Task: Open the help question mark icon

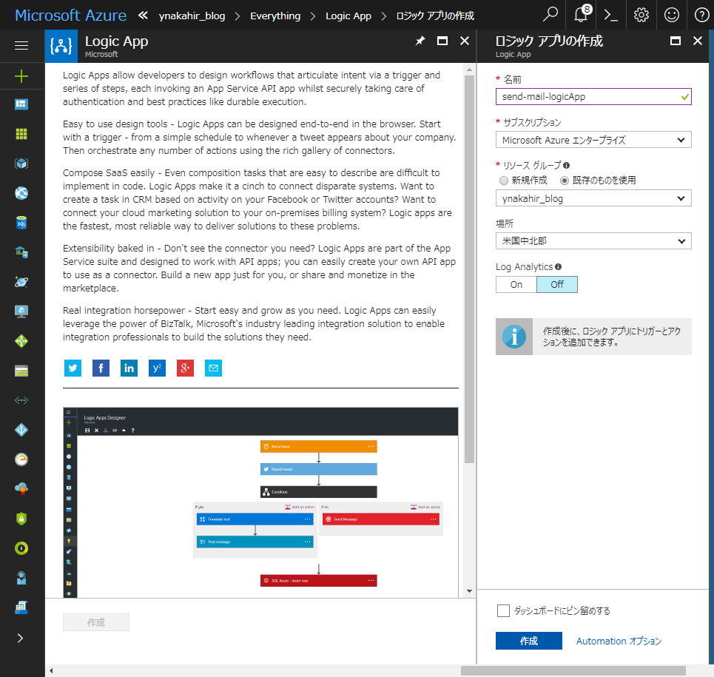Action: coord(701,15)
